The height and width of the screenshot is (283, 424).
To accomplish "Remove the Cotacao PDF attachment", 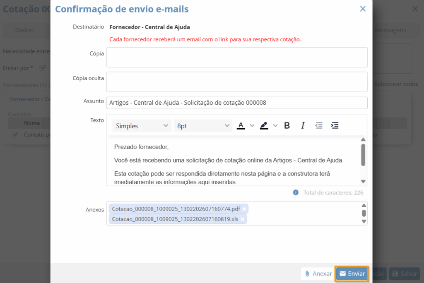I will [244, 209].
